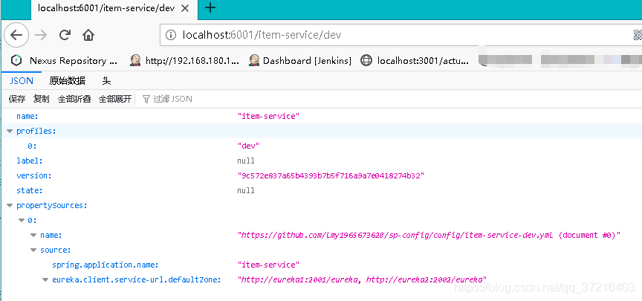The height and width of the screenshot is (301, 642).
Task: Click the forward navigation arrow
Action: (41, 35)
